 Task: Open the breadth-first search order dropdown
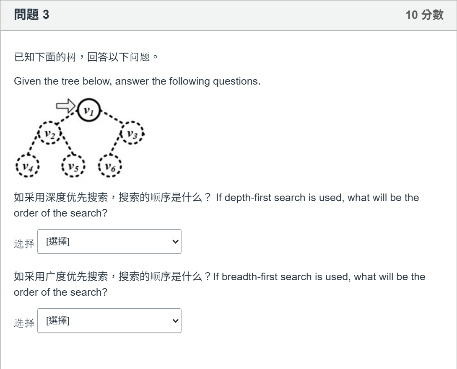[x=109, y=321]
